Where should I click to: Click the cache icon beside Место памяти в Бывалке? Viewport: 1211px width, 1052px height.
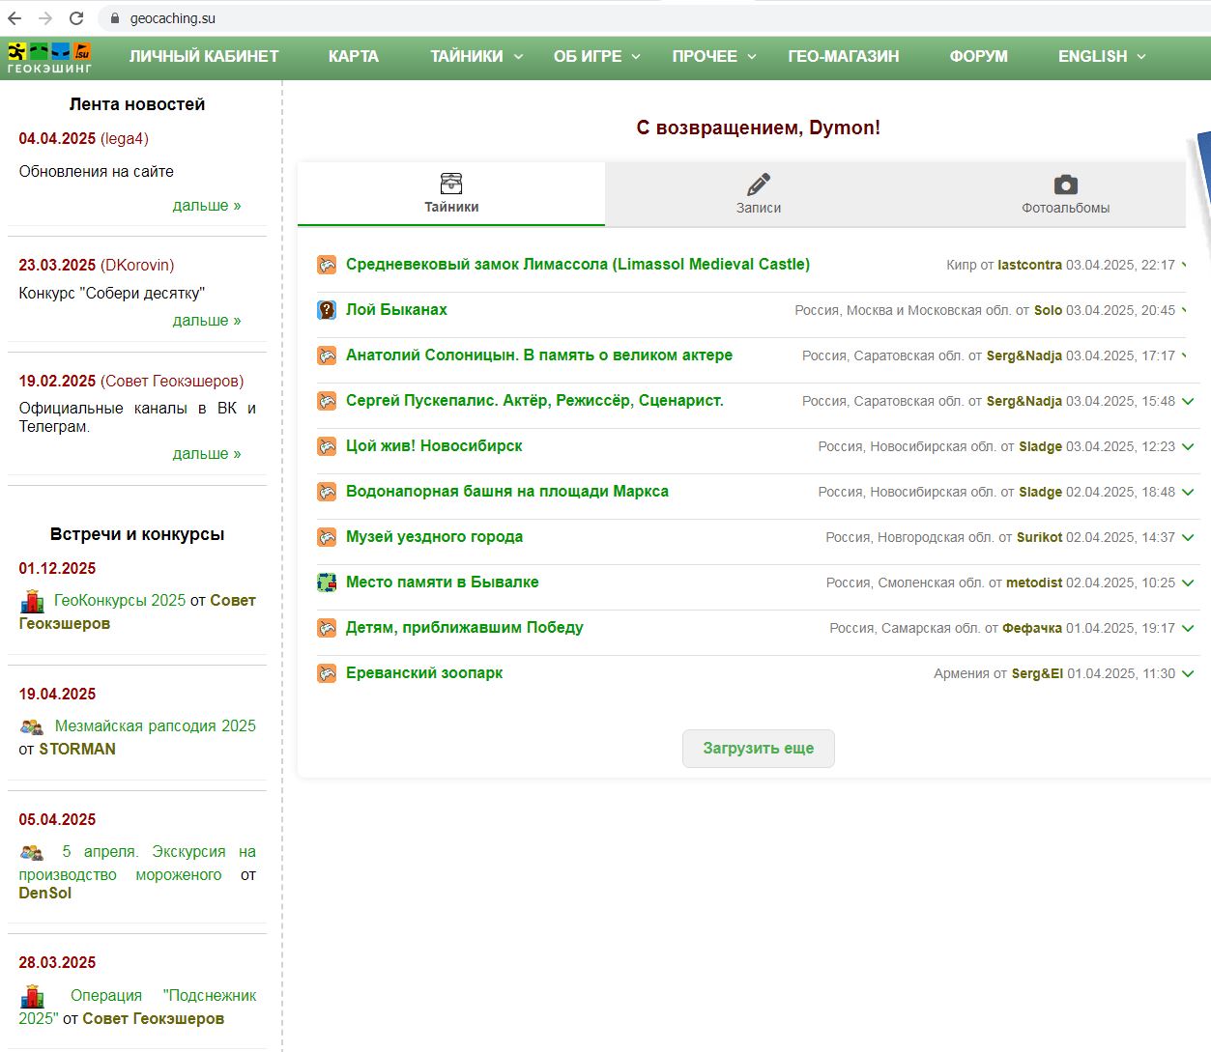click(327, 583)
